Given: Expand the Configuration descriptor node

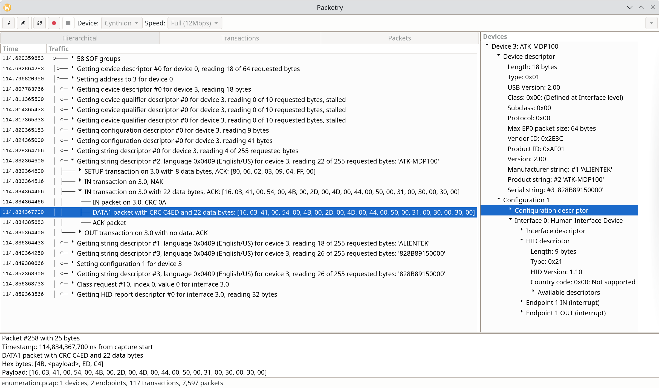Looking at the screenshot, I should 510,209.
